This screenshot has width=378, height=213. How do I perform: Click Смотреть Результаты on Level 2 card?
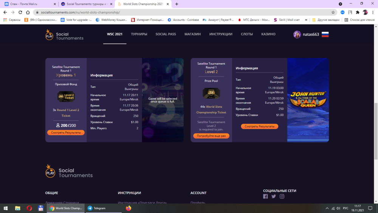259,126
